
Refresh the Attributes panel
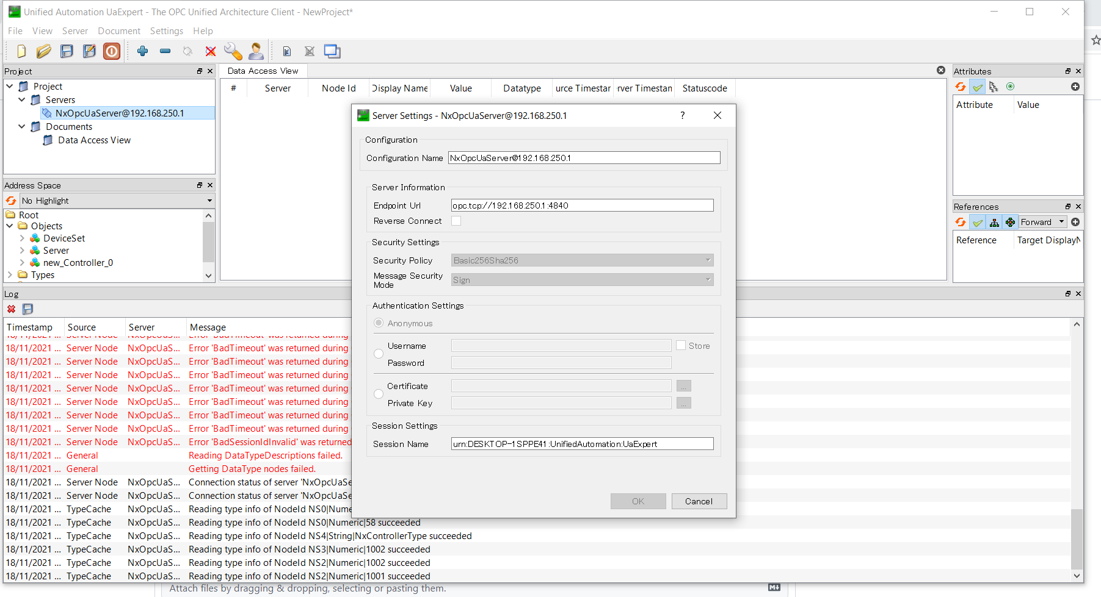coord(961,86)
